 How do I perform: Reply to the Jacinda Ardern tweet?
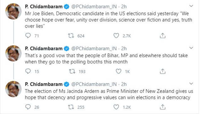click(x=28, y=107)
